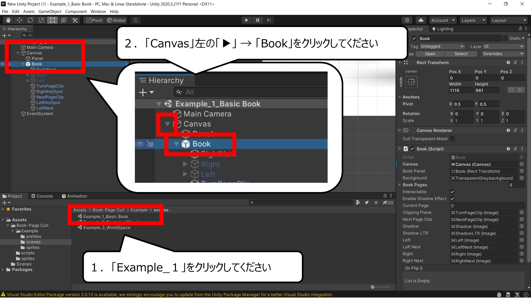The image size is (531, 298).
Task: Open the Layout dropdown
Action: click(x=509, y=20)
